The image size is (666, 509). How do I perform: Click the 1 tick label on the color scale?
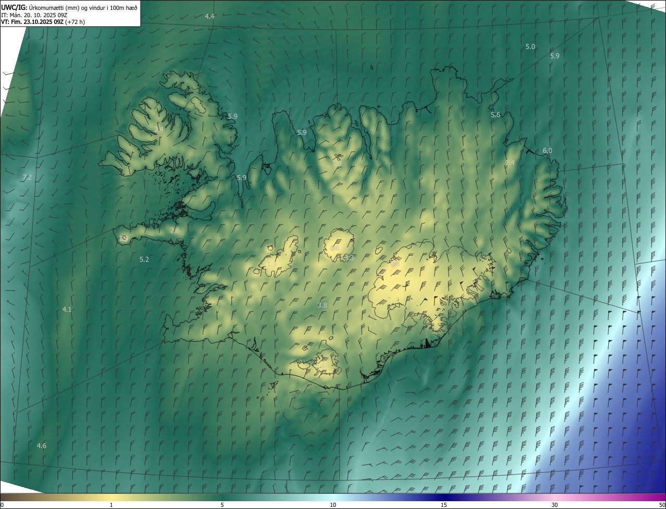[111, 505]
